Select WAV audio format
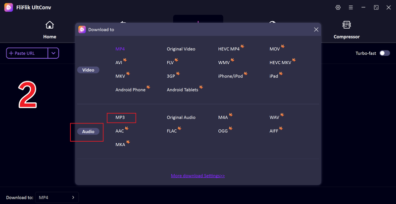The width and height of the screenshot is (396, 204). pos(274,118)
